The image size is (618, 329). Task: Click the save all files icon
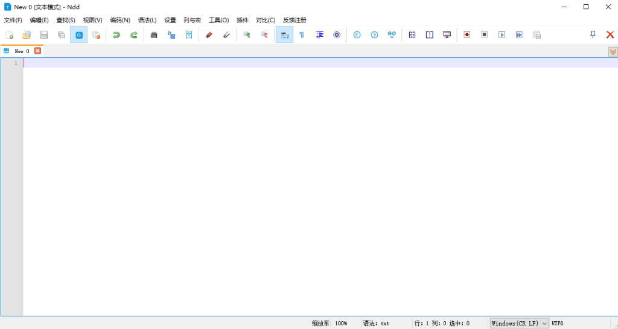61,34
